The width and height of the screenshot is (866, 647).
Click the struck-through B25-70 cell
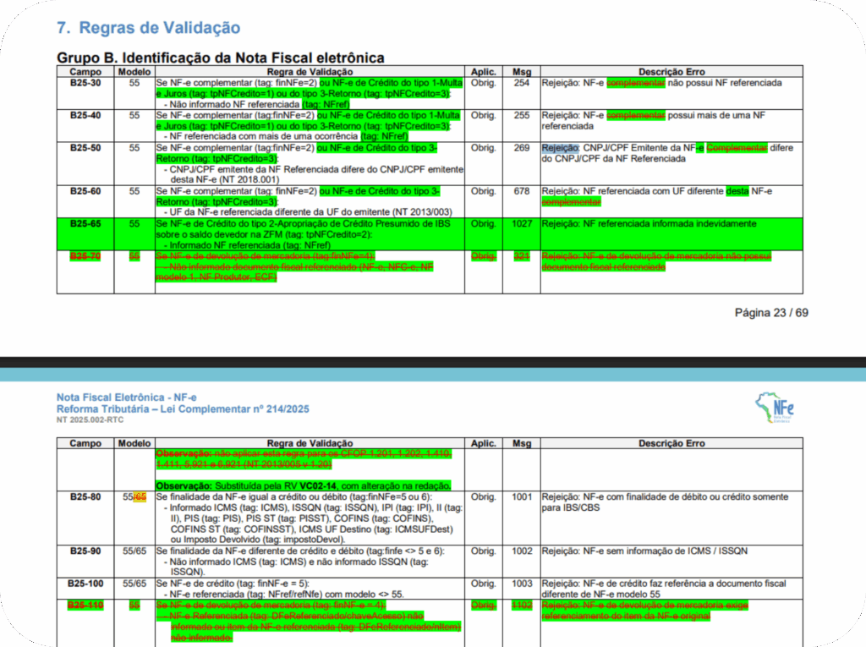(x=85, y=255)
